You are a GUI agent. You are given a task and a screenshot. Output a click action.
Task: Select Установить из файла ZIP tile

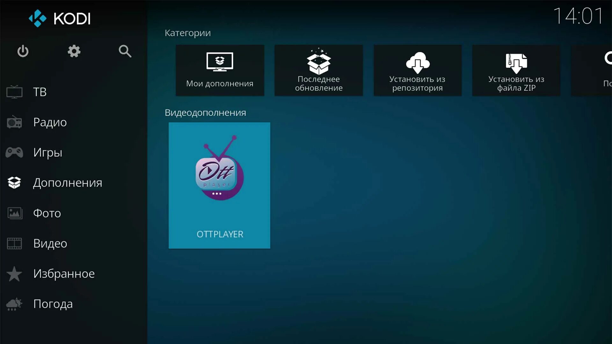pos(516,70)
